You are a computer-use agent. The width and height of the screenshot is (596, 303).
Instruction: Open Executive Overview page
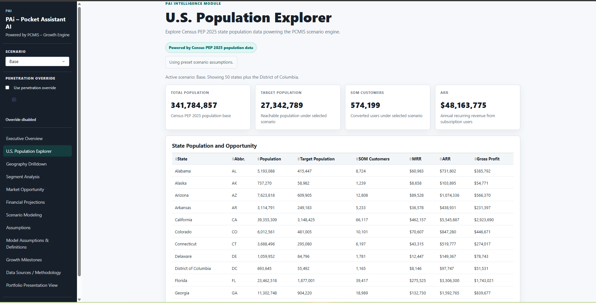pyautogui.click(x=38, y=138)
